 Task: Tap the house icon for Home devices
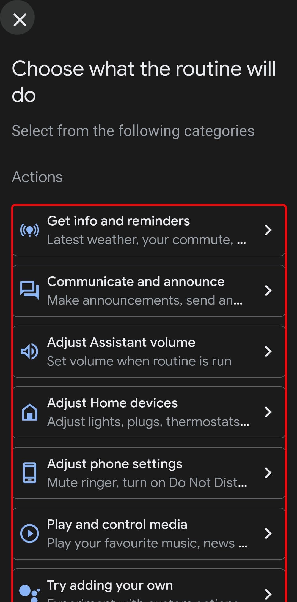[x=29, y=412]
